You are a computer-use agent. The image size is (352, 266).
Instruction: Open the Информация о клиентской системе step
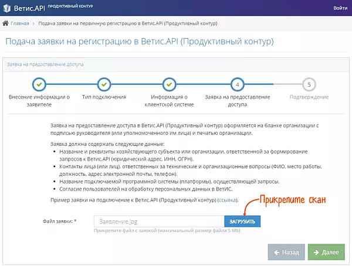169,100
